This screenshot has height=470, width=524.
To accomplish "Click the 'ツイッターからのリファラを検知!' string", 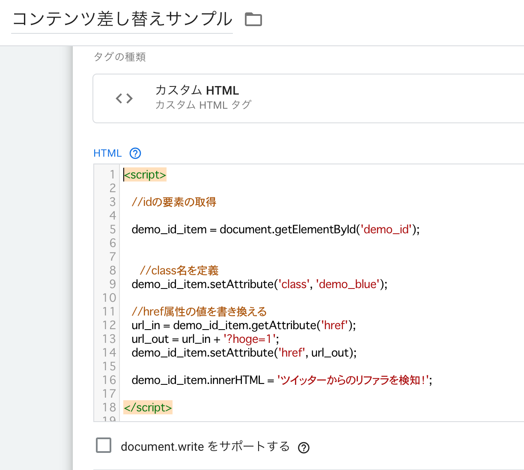I will click(x=353, y=380).
